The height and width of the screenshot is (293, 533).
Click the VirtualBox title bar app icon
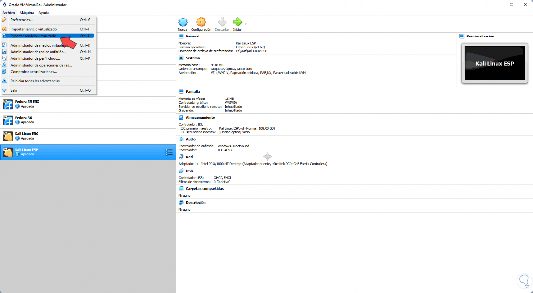coord(5,5)
